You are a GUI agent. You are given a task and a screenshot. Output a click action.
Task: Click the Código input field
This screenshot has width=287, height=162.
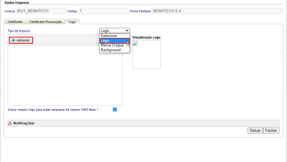(x=104, y=11)
